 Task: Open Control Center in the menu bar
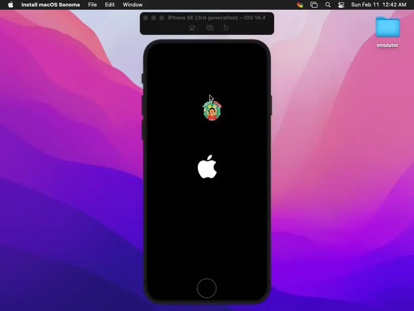click(341, 5)
